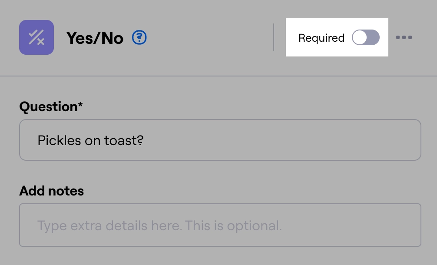
Task: Expand the ellipsis menu beside Required
Action: tap(404, 37)
